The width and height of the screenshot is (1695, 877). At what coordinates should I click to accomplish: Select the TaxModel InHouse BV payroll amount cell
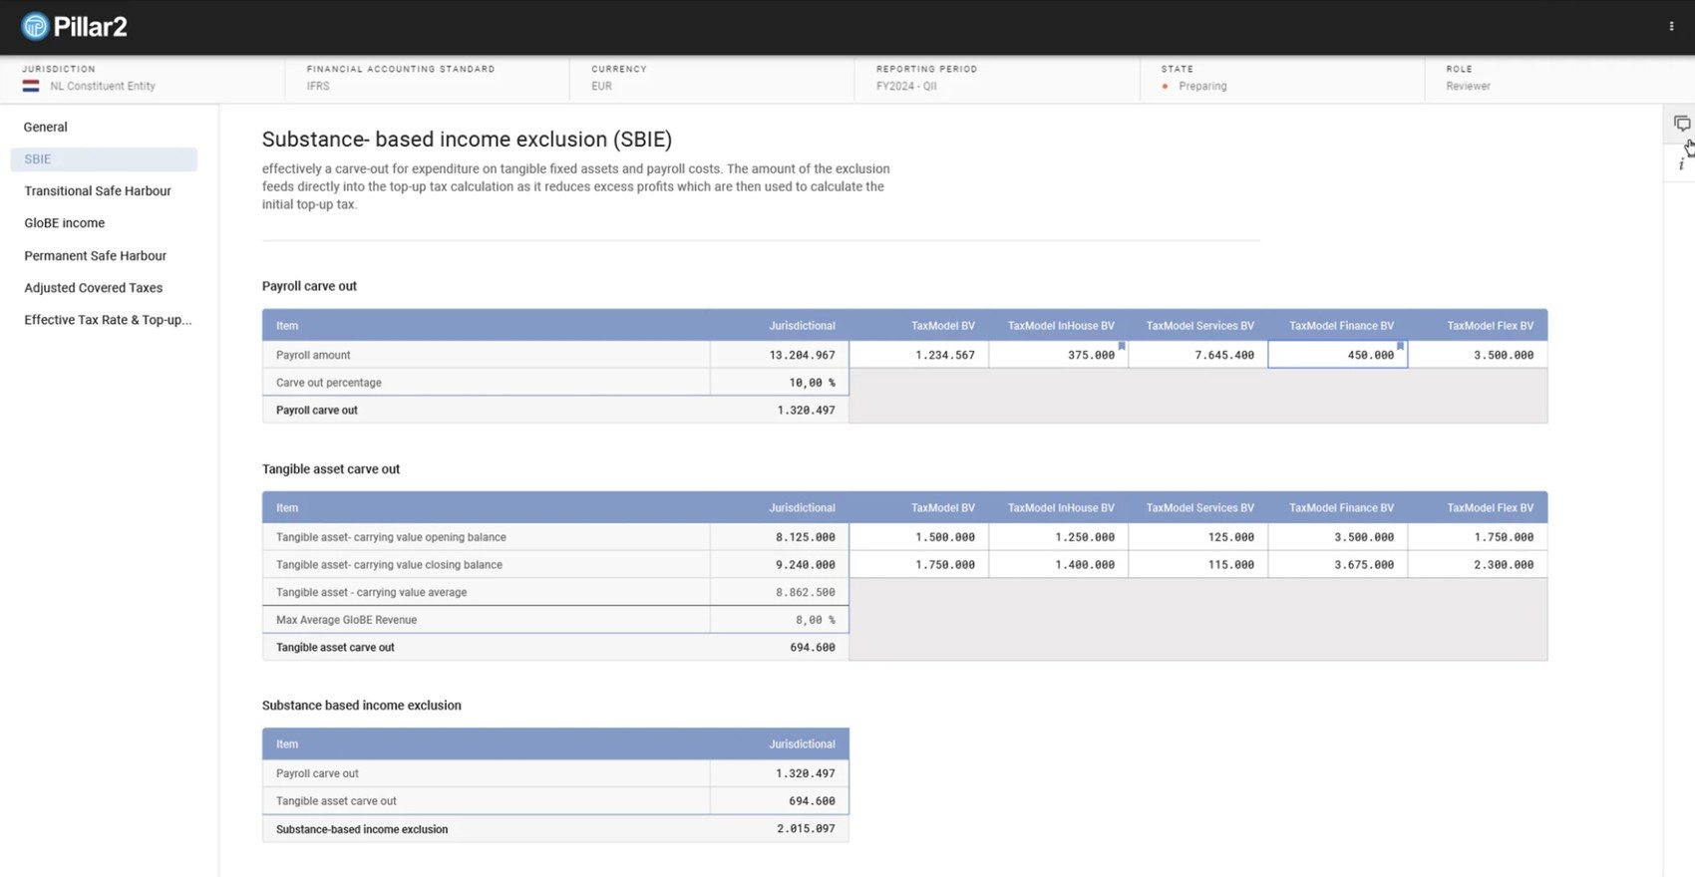[x=1059, y=355]
